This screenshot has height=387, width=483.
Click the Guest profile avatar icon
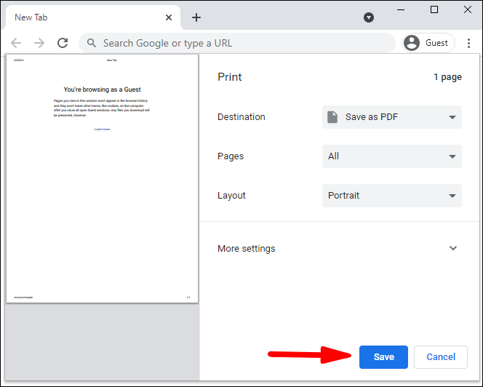coord(412,43)
